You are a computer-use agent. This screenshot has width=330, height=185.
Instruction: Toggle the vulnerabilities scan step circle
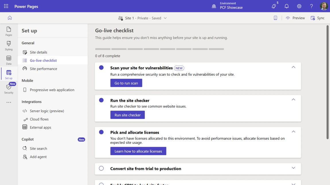pyautogui.click(x=101, y=67)
